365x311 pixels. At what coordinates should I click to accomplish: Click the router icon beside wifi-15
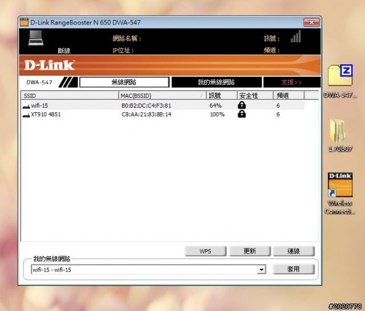click(x=26, y=106)
